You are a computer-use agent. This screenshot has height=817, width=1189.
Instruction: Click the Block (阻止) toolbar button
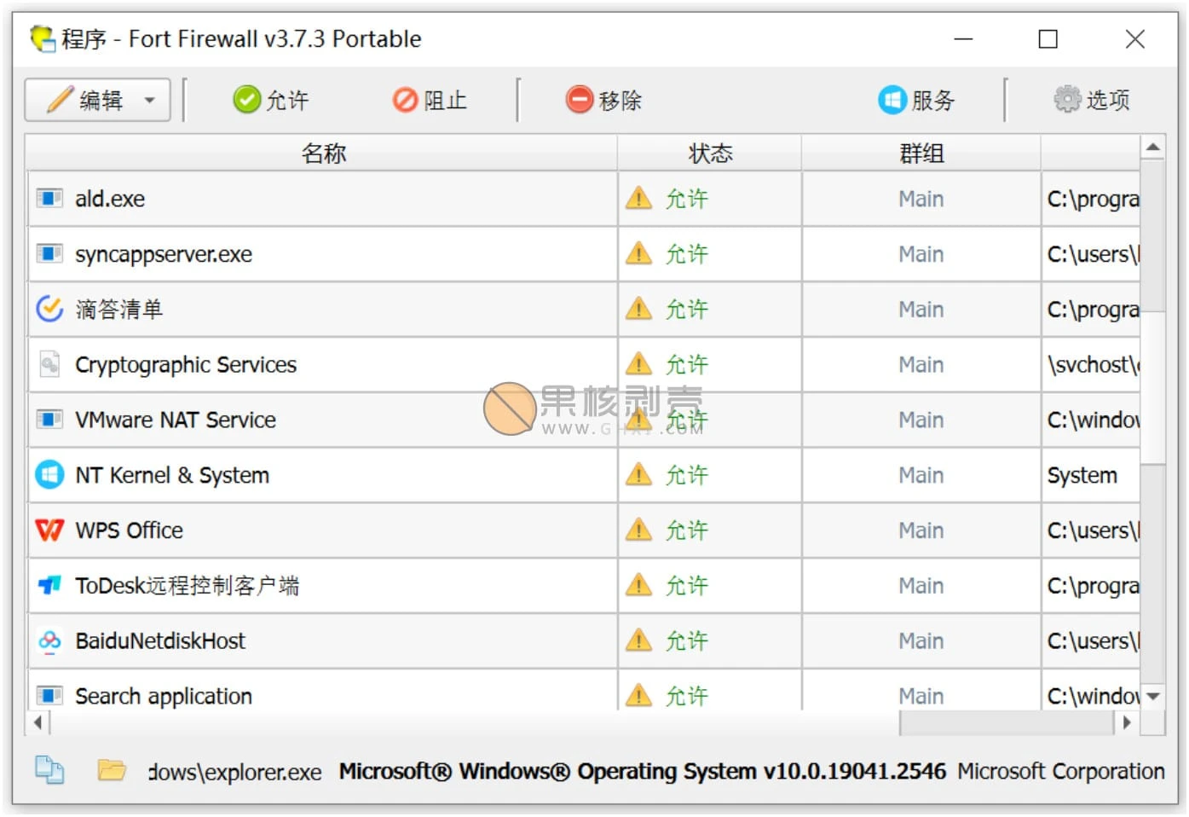click(x=430, y=100)
